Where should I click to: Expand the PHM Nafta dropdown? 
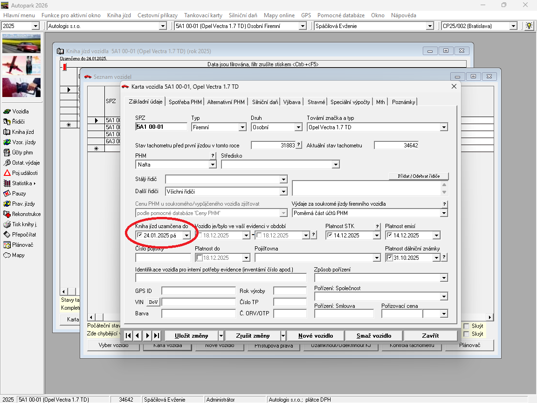coord(213,165)
